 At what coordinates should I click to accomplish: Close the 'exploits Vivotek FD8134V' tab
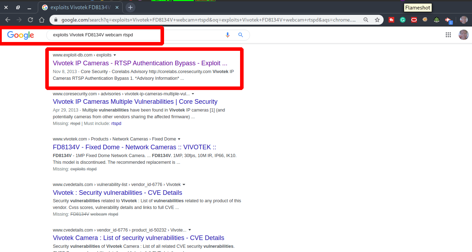117,7
